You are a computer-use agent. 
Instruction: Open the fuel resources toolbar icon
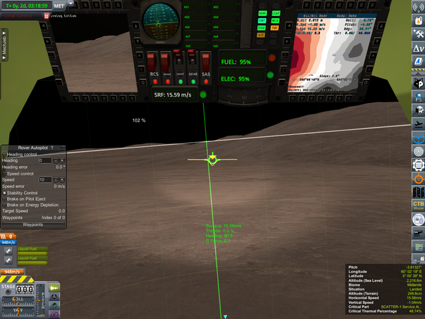(x=418, y=21)
